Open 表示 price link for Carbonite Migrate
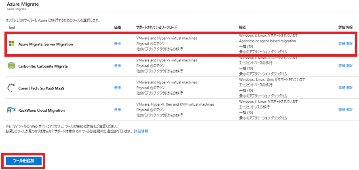Image resolution: width=359 pixels, height=170 pixels. pos(118,66)
